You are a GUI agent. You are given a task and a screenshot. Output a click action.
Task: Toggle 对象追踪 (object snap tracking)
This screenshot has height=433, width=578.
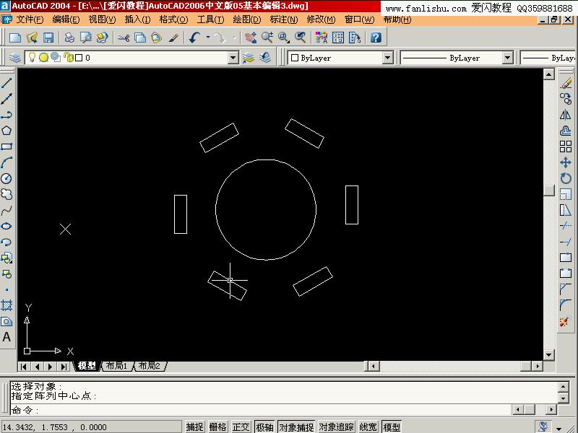point(336,427)
